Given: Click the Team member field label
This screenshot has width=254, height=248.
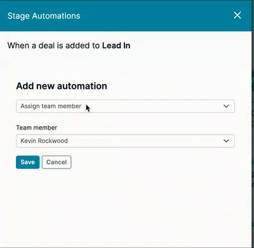Looking at the screenshot, I should point(36,128).
